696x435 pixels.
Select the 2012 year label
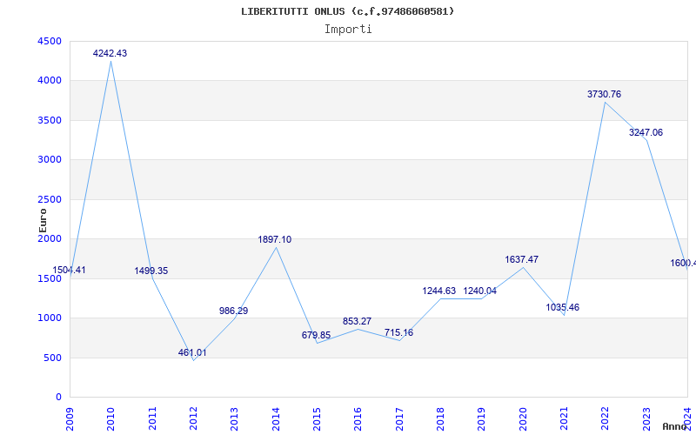193,419
